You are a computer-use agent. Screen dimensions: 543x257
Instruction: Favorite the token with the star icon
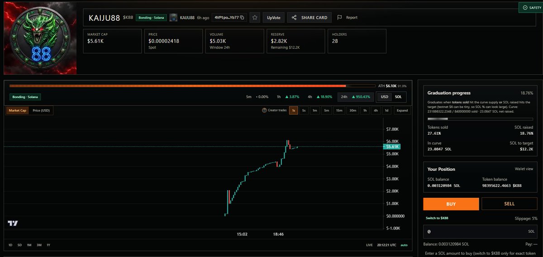(255, 18)
